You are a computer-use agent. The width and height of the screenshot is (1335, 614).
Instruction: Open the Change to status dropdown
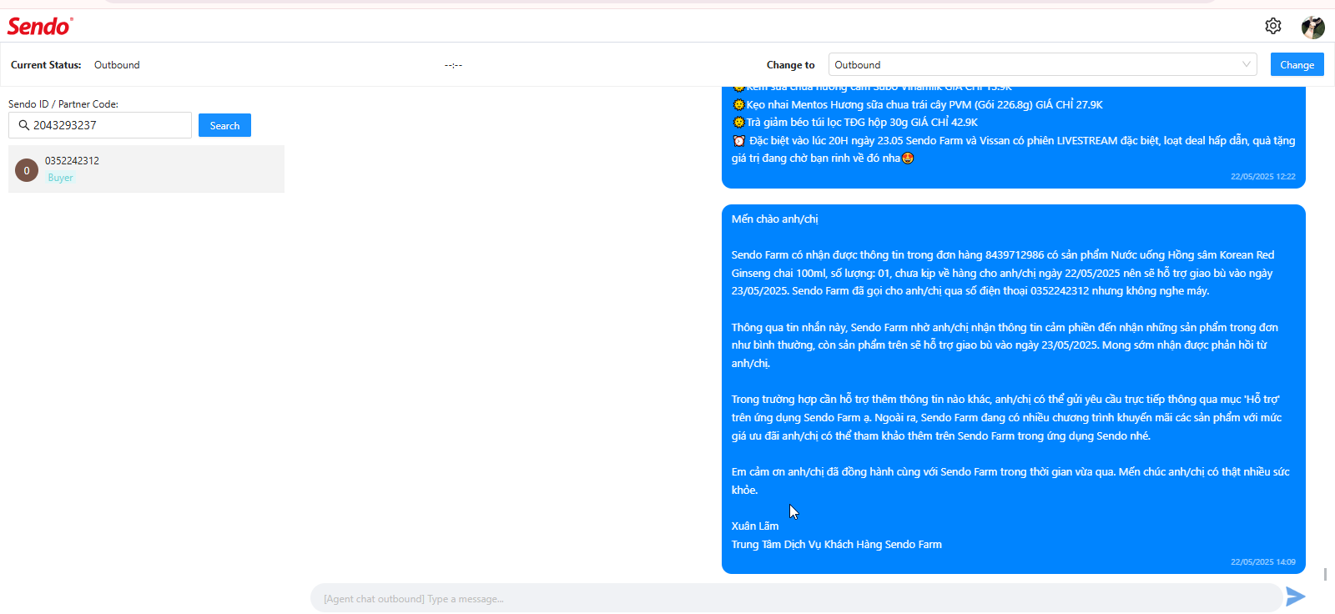[1042, 64]
